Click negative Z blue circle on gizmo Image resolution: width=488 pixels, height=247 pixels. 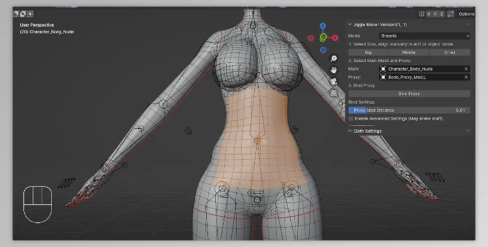323,49
